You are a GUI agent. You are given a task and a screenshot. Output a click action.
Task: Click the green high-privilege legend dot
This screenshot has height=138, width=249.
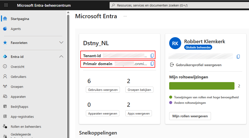pyautogui.click(x=171, y=97)
